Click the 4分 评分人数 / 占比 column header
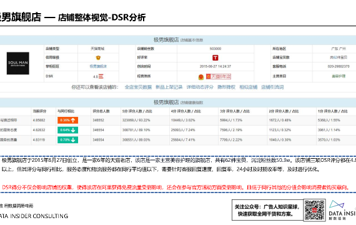Screen dimensions: 356x225 (x=186, y=111)
